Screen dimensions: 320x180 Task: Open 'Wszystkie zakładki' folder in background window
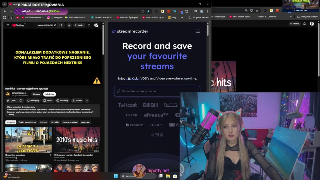[307, 17]
